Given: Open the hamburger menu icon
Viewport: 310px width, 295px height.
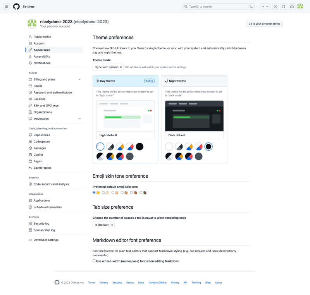Looking at the screenshot, I should 7,6.
